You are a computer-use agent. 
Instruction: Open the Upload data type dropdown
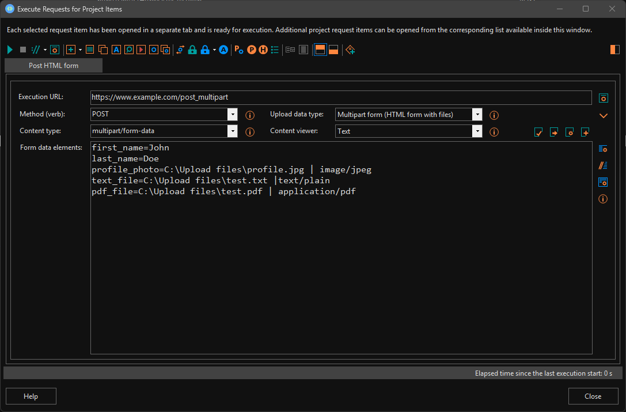tap(477, 114)
